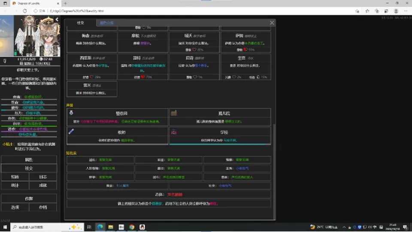Open the 存档 sidebar button
The height and width of the screenshot is (232, 412).
click(43, 207)
